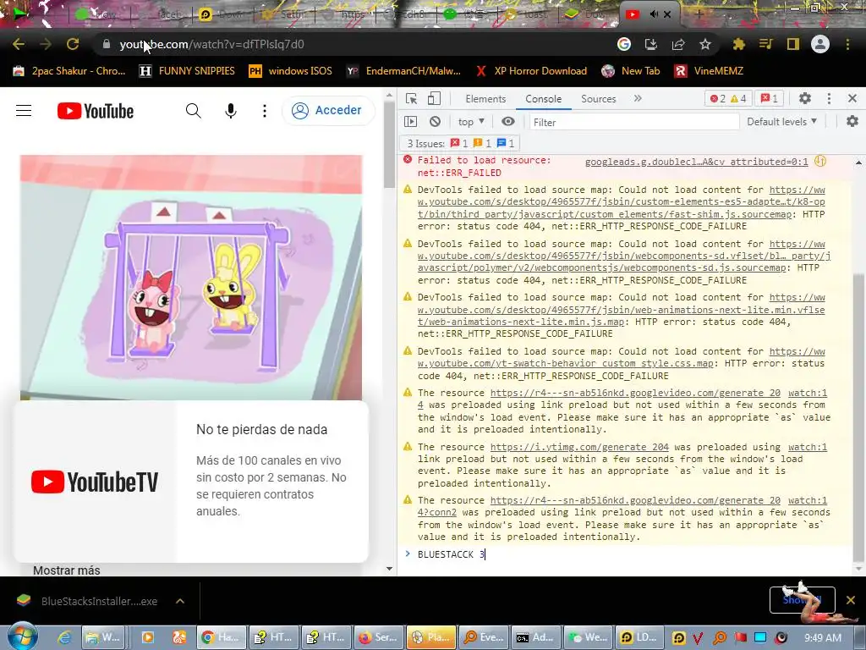Open the googleads.g.doublecl source link
The width and height of the screenshot is (866, 650).
coord(697,162)
